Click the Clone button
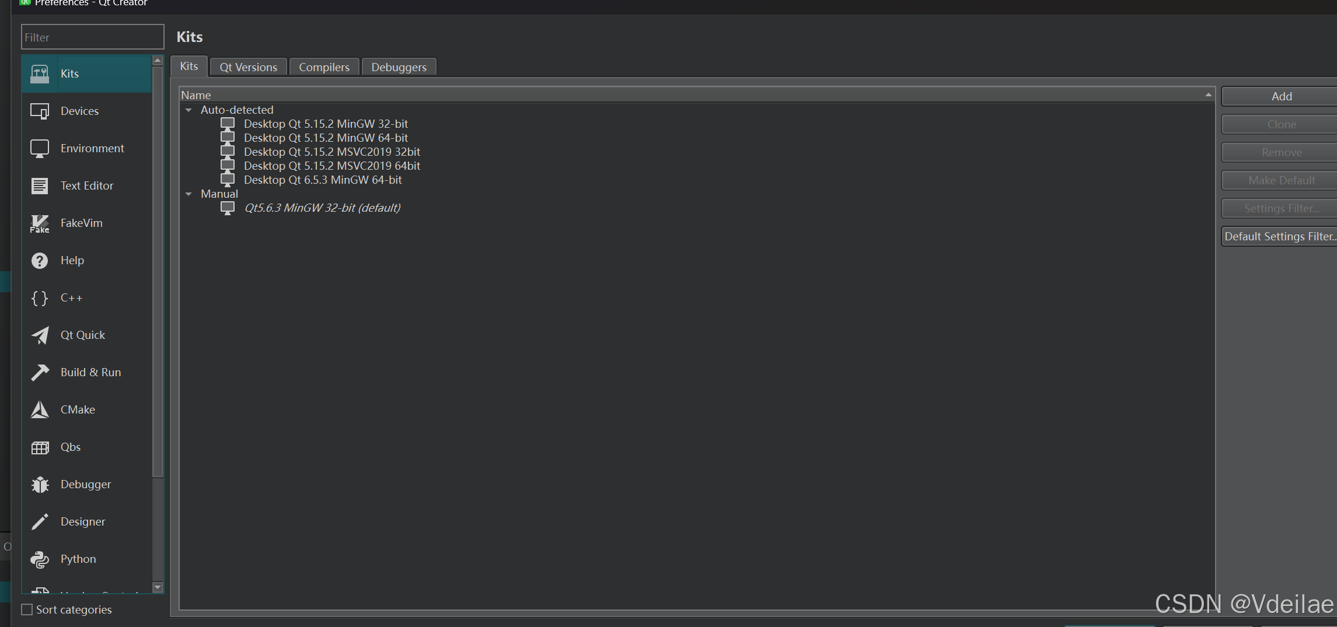This screenshot has width=1337, height=627. point(1280,124)
